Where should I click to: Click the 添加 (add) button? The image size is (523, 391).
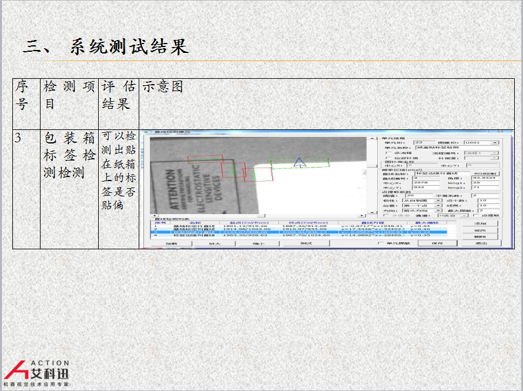[x=480, y=223]
